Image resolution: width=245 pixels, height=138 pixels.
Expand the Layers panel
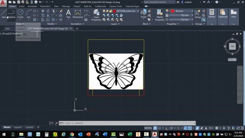pos(115,24)
